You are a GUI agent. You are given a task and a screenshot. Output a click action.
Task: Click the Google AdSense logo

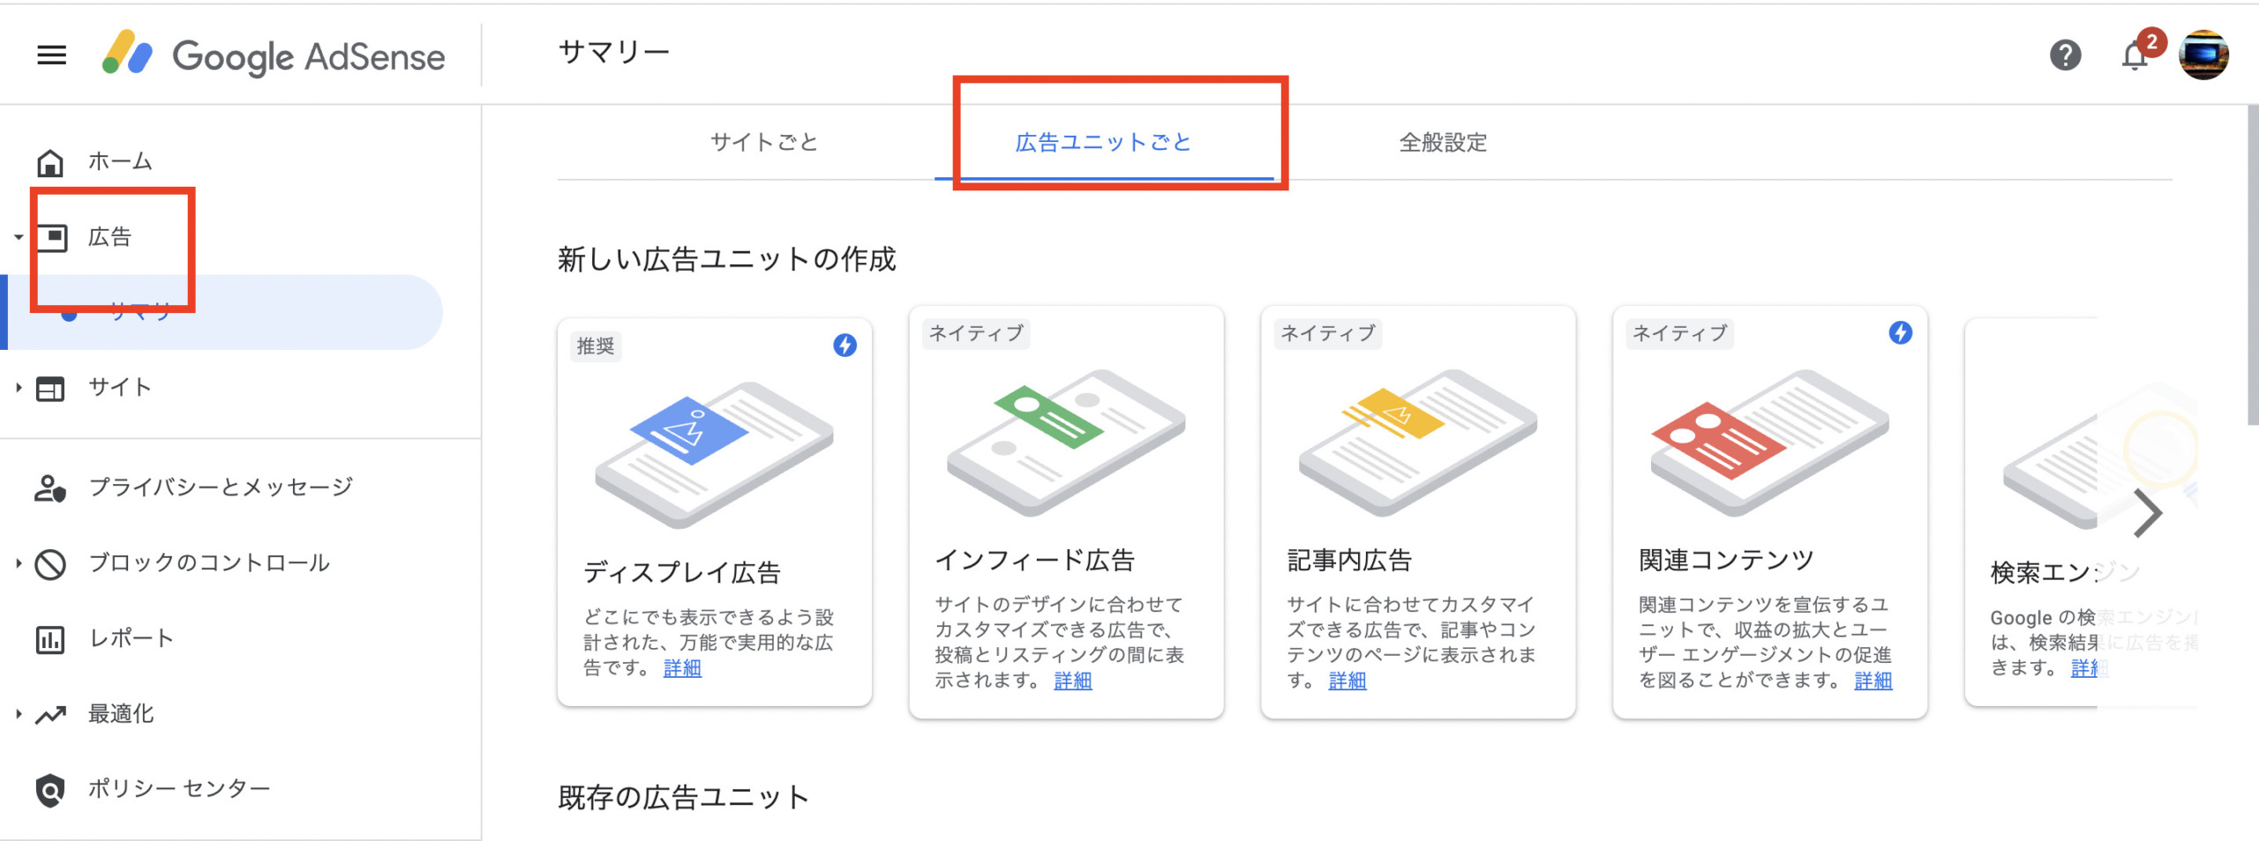[x=274, y=56]
